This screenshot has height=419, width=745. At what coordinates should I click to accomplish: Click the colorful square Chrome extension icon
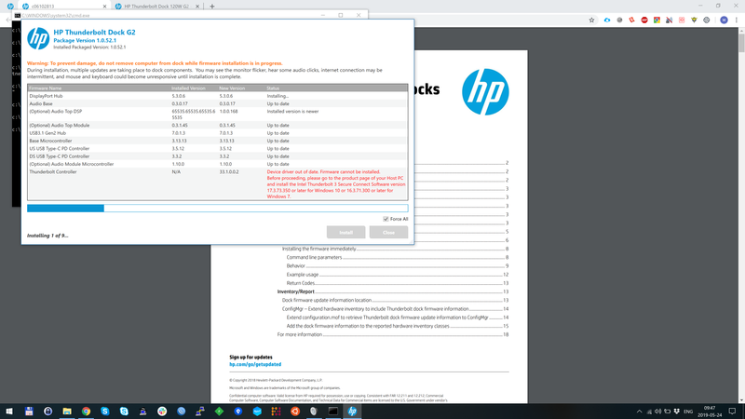[657, 20]
